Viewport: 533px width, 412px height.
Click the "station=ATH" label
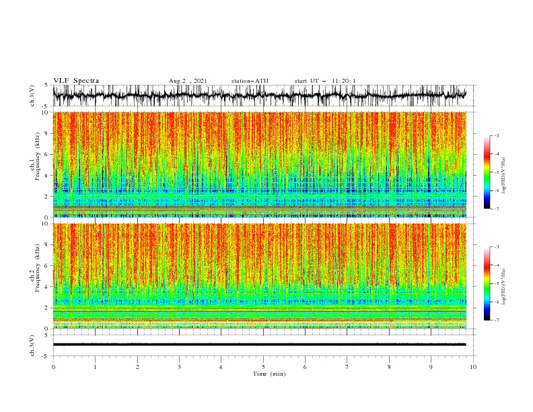[x=250, y=81]
